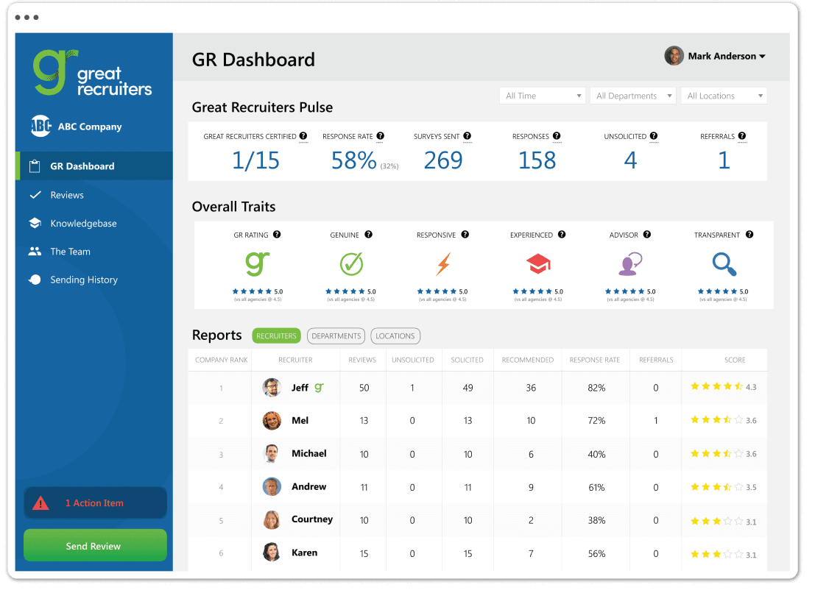
Task: Click the 269 surveys sent value
Action: click(x=443, y=160)
